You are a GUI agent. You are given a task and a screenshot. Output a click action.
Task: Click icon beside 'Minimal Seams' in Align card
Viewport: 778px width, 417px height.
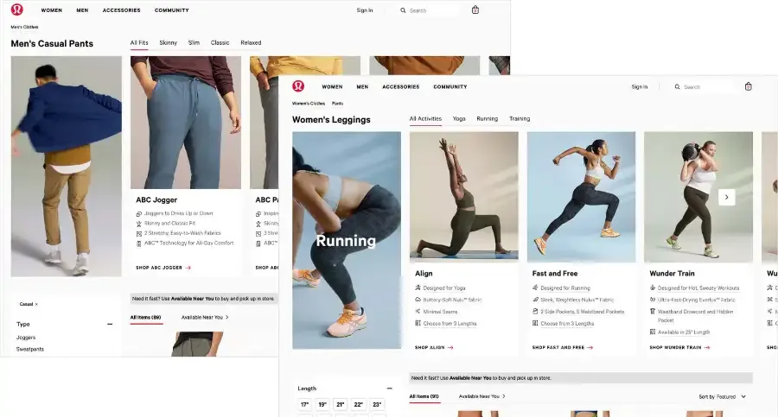[x=418, y=312]
